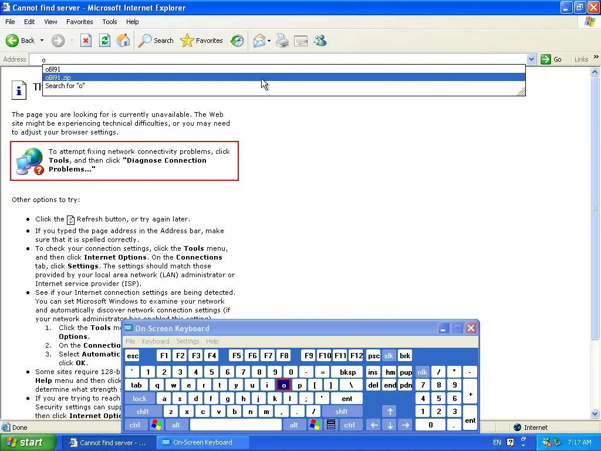The width and height of the screenshot is (601, 451).
Task: Open the File menu in Internet Explorer
Action: [10, 22]
